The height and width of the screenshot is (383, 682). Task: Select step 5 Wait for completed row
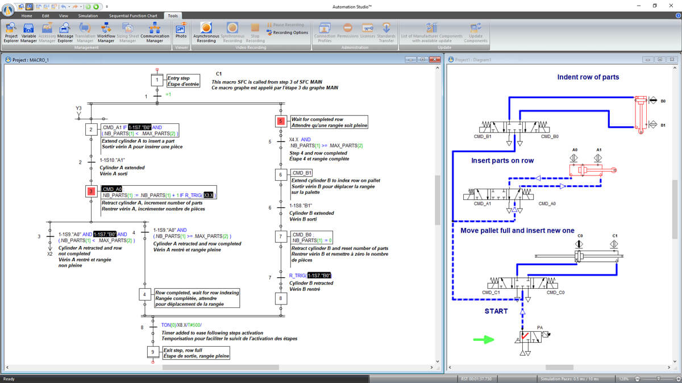click(280, 121)
